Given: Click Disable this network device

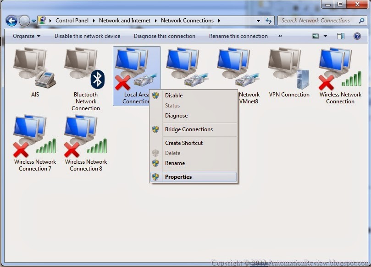Looking at the screenshot, I should 87,36.
